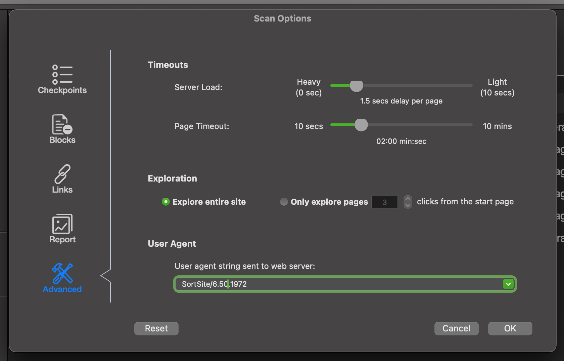Select the Only explore pages radio button
This screenshot has height=361, width=564.
click(x=284, y=202)
